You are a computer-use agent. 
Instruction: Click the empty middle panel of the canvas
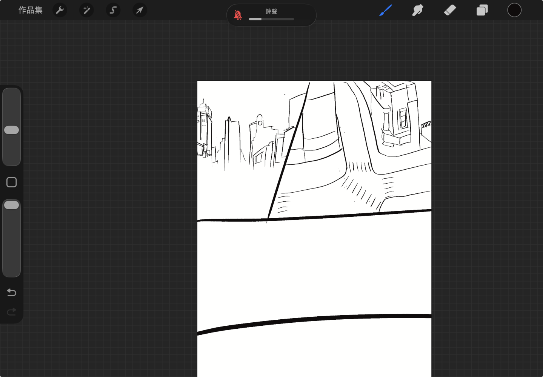click(314, 268)
